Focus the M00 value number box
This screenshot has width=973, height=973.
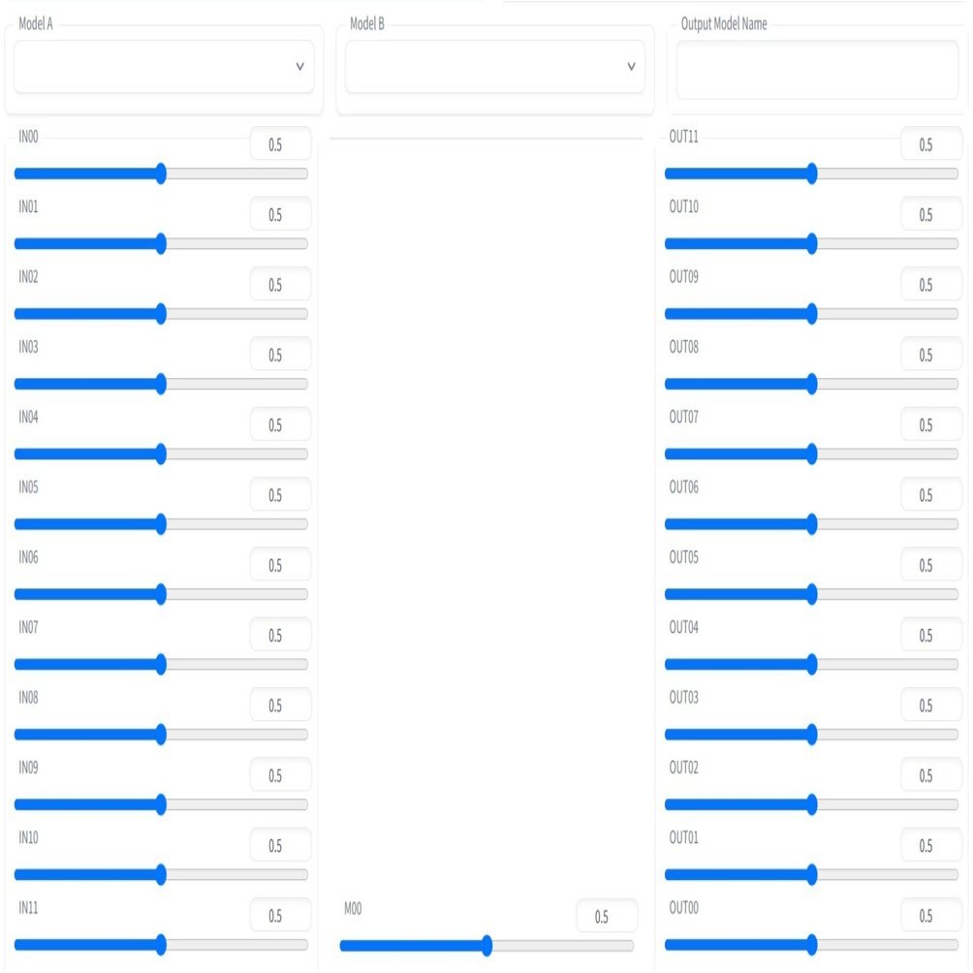pyautogui.click(x=607, y=916)
